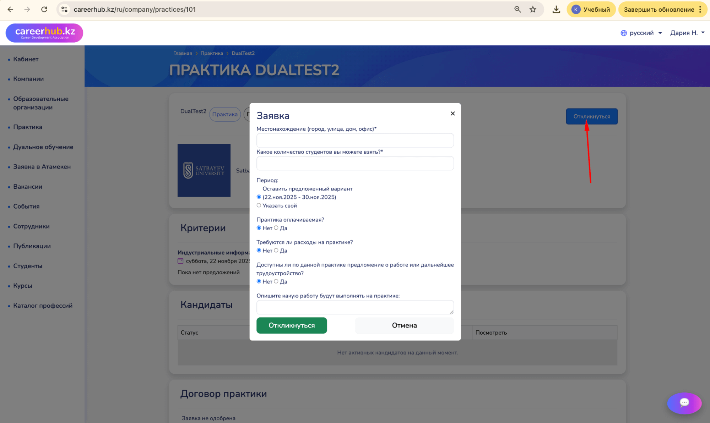Open browser three-dot menu by Завершить обновление
710x423 pixels.
(700, 10)
